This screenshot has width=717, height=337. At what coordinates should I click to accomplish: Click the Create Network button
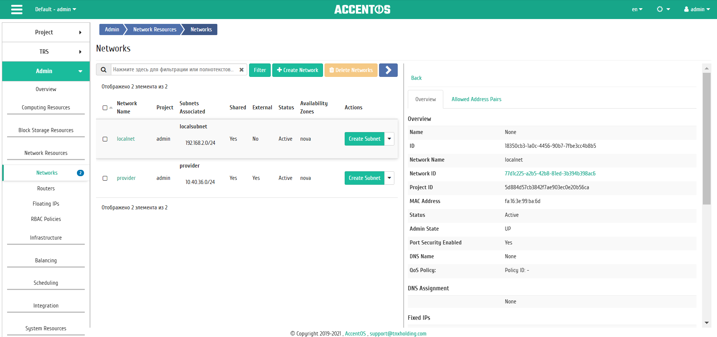298,70
